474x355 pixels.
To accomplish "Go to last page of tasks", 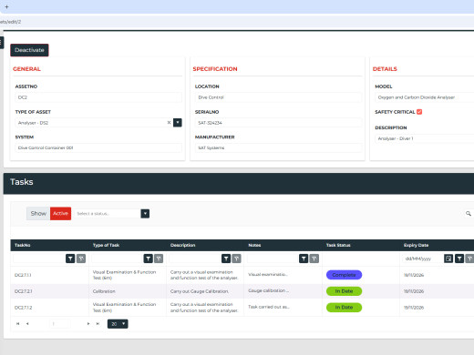I will [x=98, y=324].
